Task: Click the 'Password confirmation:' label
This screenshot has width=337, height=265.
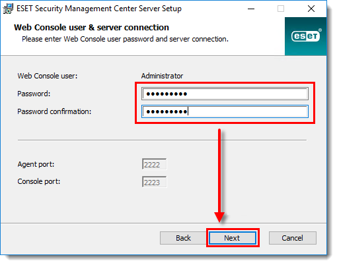Action: [x=54, y=111]
